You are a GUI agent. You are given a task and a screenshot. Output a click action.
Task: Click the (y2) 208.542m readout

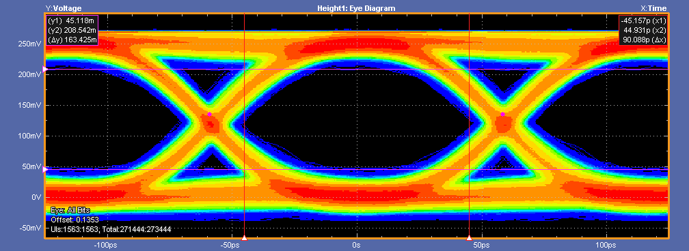[x=71, y=30]
